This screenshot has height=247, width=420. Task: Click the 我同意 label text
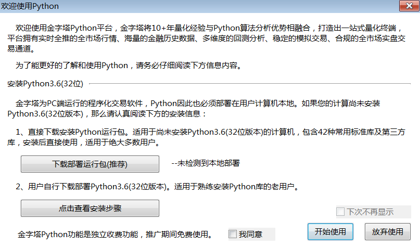(x=250, y=235)
